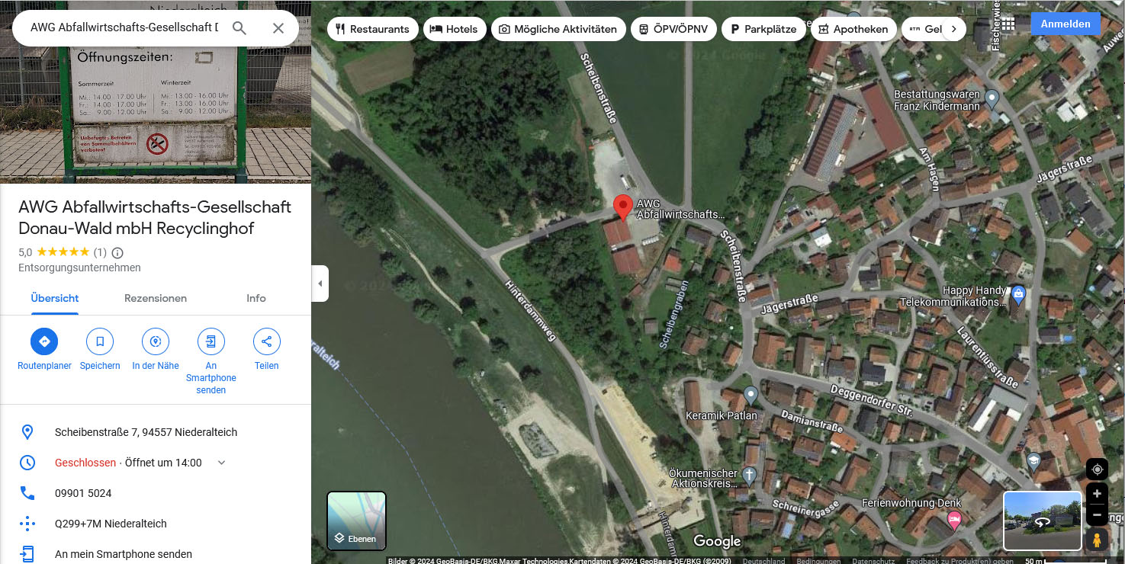Click the Speichern bookmark icon
Viewport: 1125px width, 564px height.
click(x=100, y=341)
